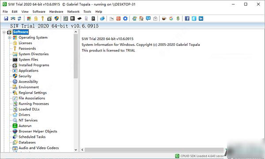Click the Security shield toolbar icon
This screenshot has height=159, width=265.
click(x=57, y=19)
